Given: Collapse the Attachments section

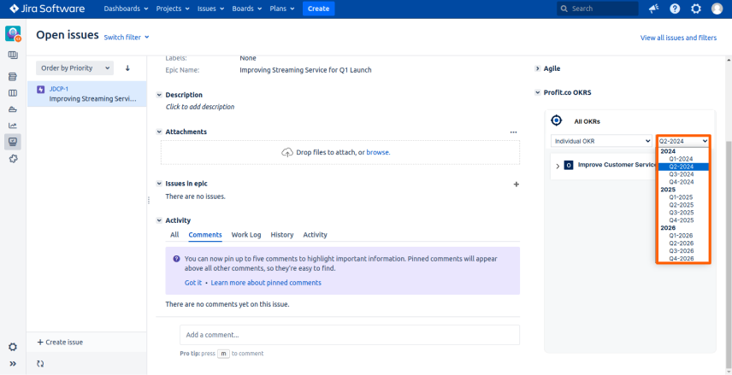Looking at the screenshot, I should (159, 132).
